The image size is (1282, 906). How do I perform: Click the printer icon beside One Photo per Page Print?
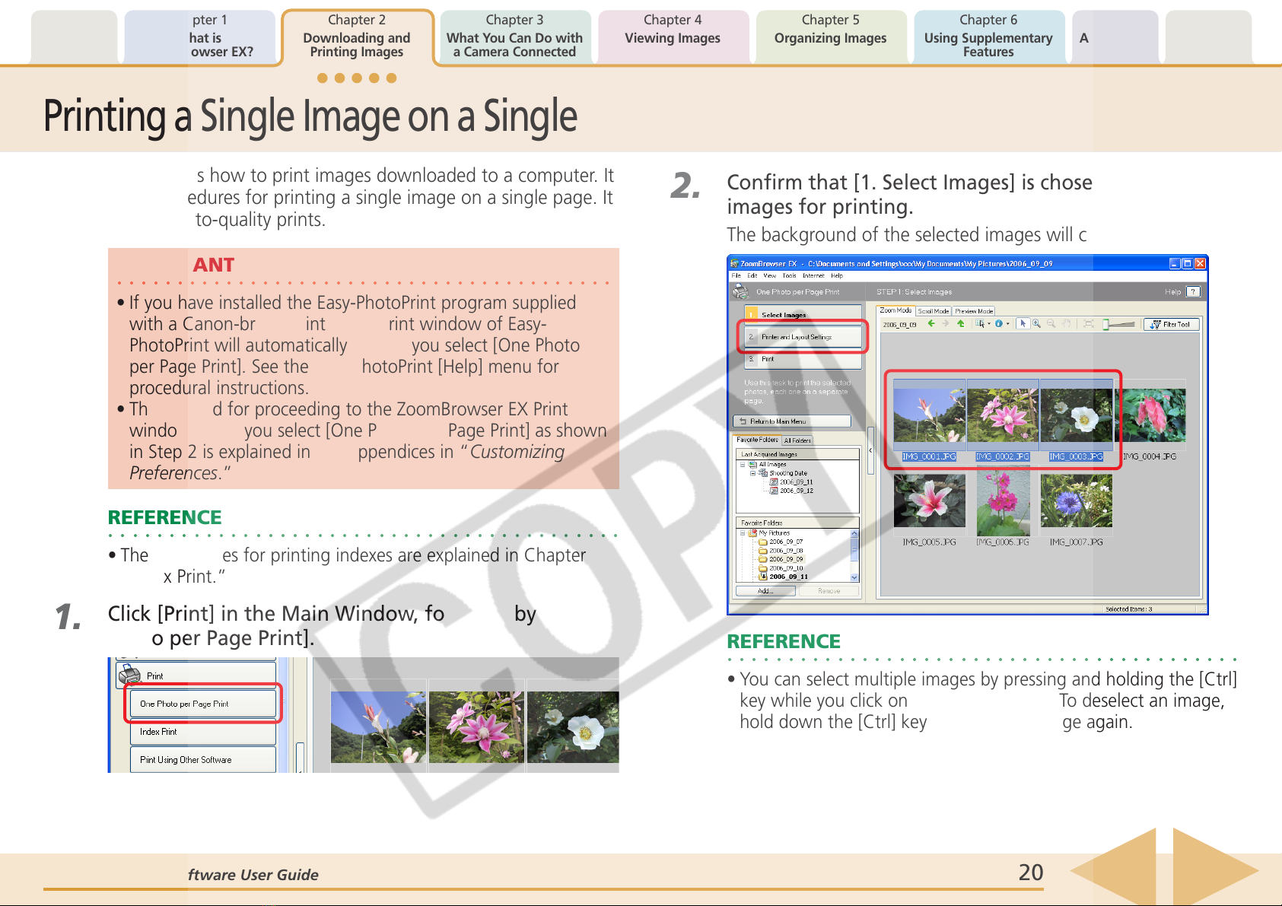click(740, 291)
